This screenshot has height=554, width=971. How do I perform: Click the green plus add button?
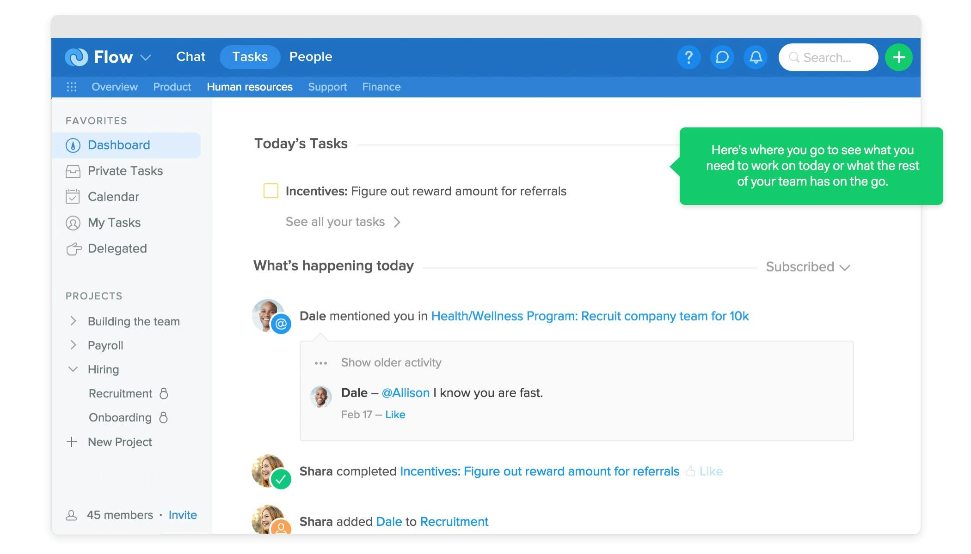898,57
